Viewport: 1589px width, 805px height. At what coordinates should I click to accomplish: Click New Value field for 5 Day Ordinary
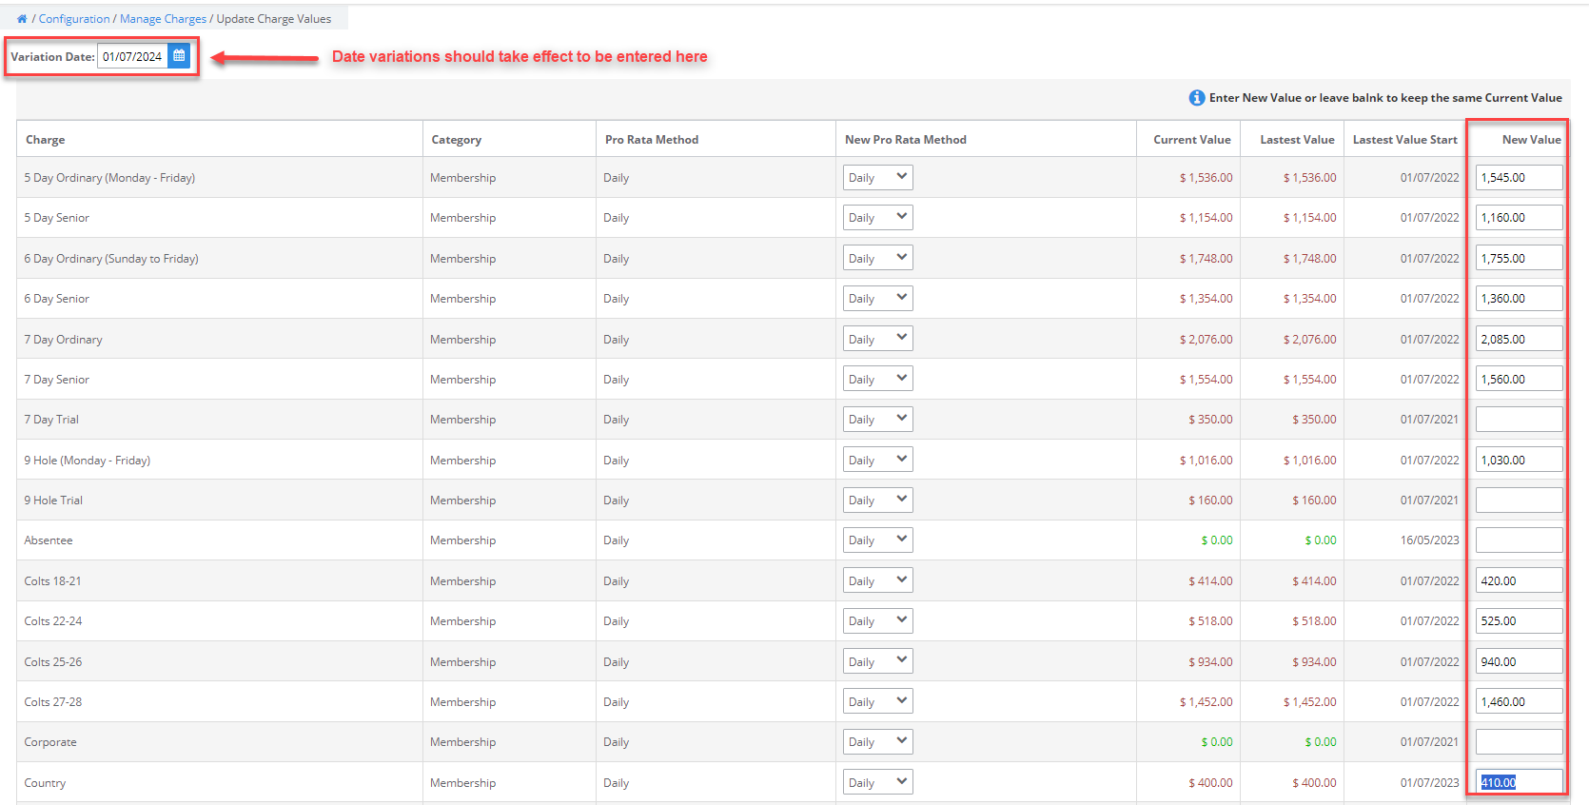(1519, 178)
